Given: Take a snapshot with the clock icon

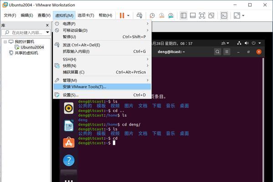Looking at the screenshot, I should (152, 15).
